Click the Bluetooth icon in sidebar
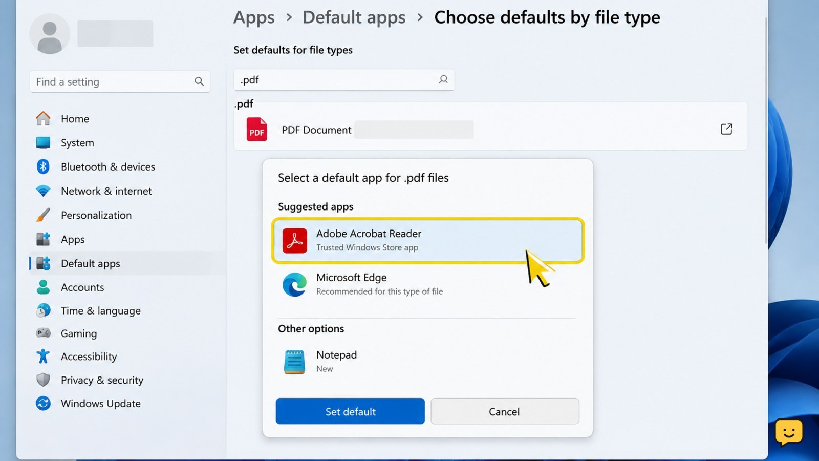This screenshot has width=819, height=461. click(43, 166)
